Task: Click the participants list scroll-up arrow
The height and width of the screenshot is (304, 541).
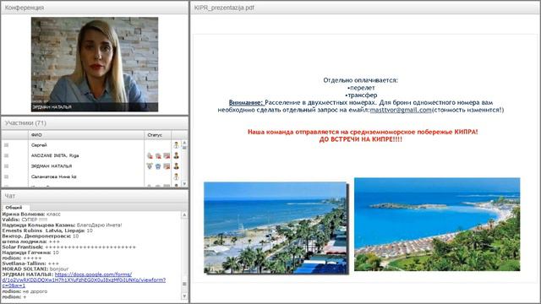Action: point(184,143)
